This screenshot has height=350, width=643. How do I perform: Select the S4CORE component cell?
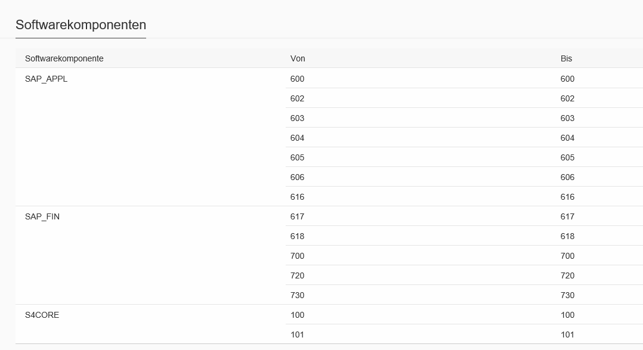click(x=42, y=315)
